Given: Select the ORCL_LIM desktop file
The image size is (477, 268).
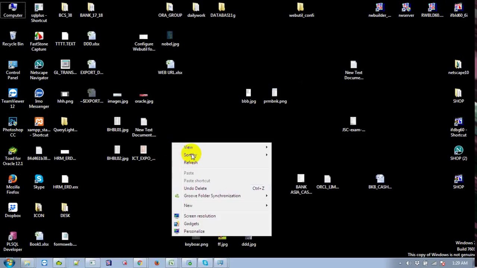Looking at the screenshot, I should point(327,182).
